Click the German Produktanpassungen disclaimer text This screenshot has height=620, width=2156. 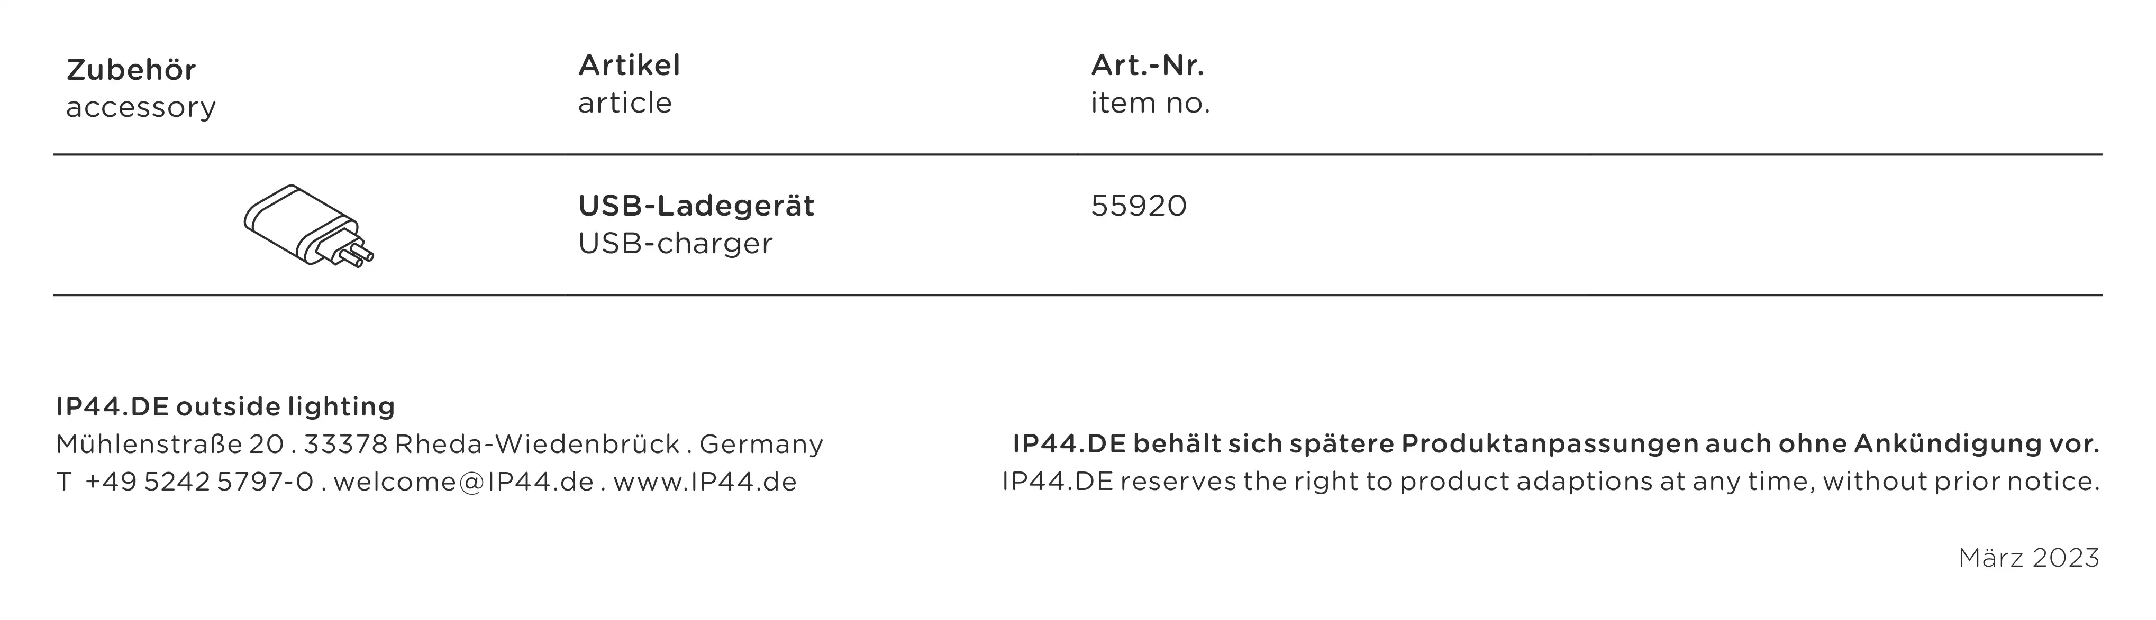tap(1555, 445)
